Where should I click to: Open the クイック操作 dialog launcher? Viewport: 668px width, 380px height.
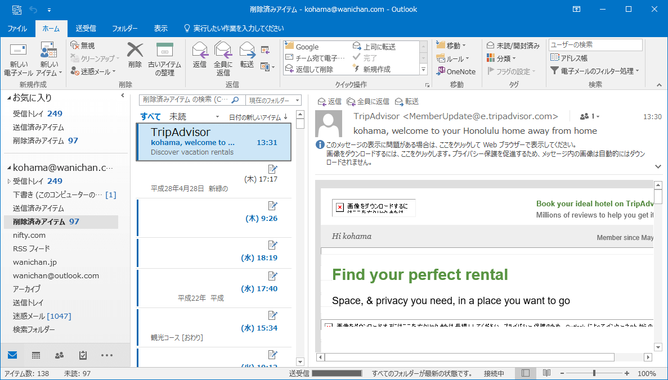coord(427,85)
